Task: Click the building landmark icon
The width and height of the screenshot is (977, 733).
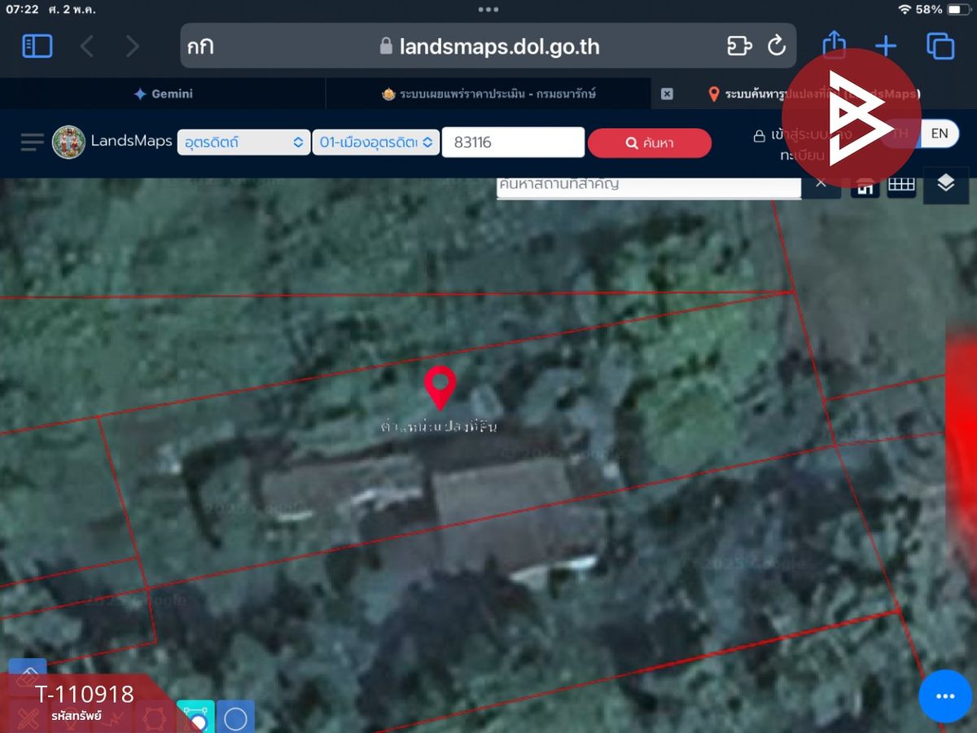Action: point(865,187)
